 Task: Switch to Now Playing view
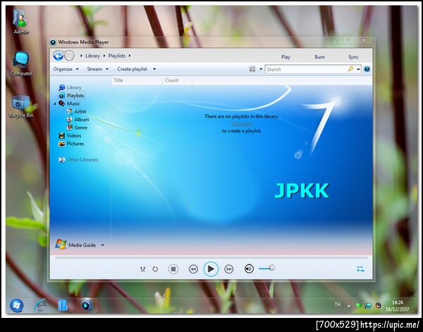[361, 269]
